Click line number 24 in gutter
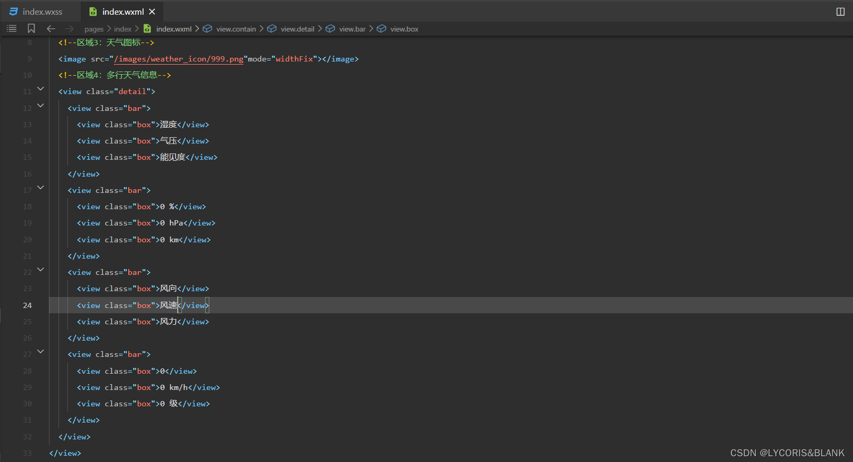853x462 pixels. [27, 305]
